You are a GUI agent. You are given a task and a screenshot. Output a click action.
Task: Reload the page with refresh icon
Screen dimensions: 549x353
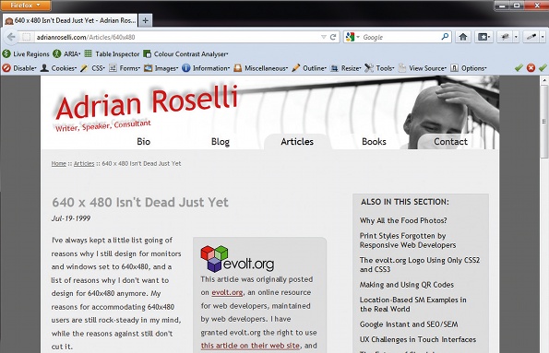(x=333, y=37)
